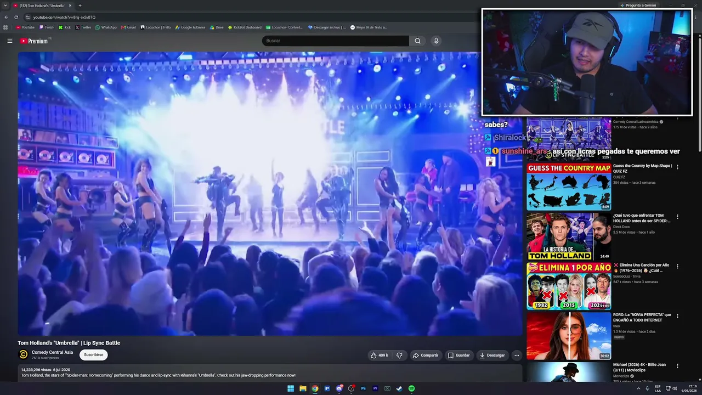Image resolution: width=702 pixels, height=395 pixels.
Task: Dislike the Tom Holland video
Action: 399,355
